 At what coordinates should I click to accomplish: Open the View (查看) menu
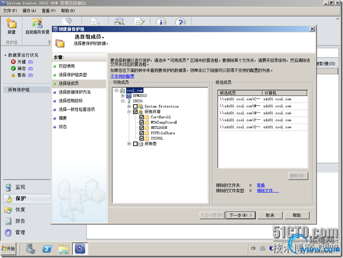coord(48,11)
